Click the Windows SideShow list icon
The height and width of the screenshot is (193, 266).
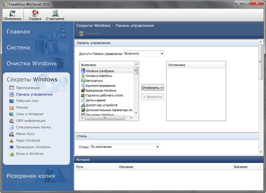pyautogui.click(x=83, y=76)
